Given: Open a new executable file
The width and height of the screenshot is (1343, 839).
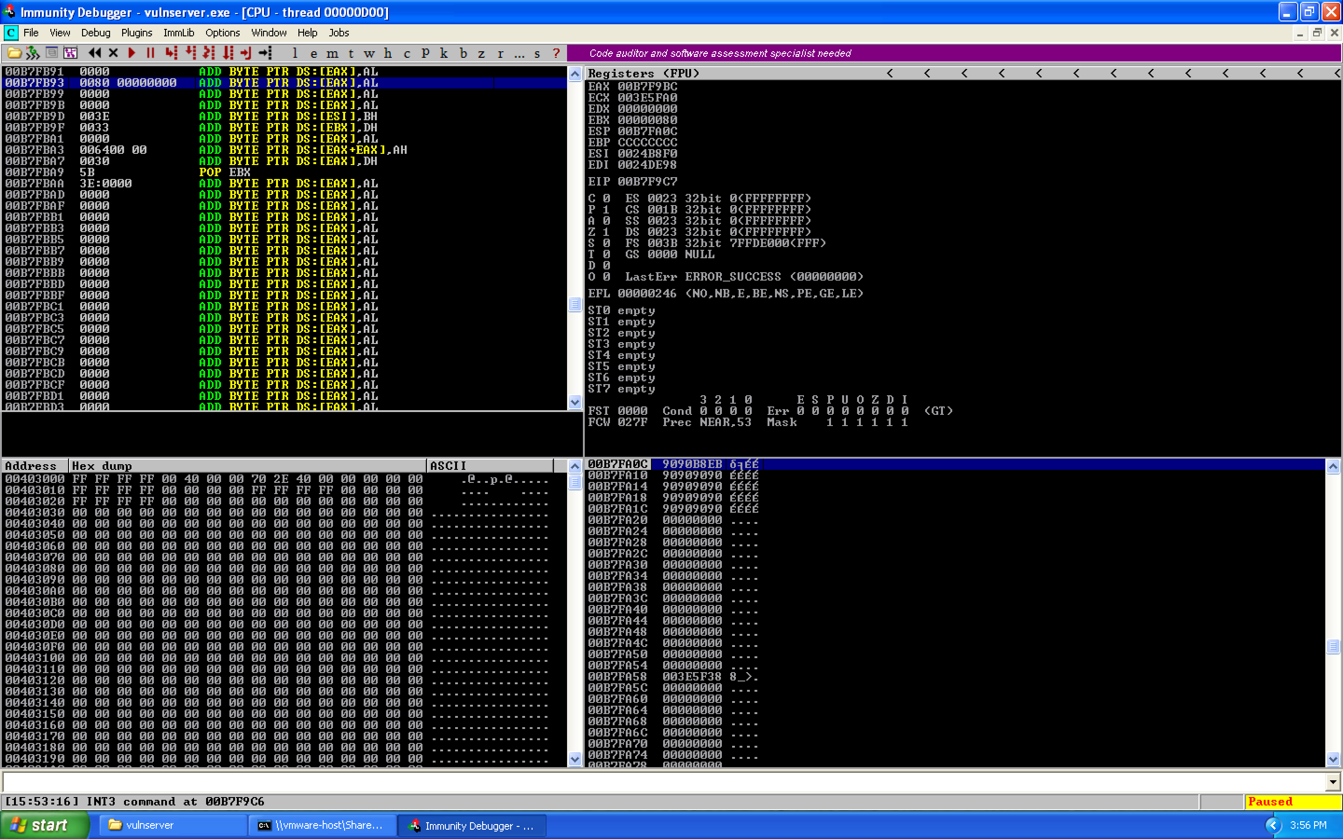Looking at the screenshot, I should click(x=14, y=53).
